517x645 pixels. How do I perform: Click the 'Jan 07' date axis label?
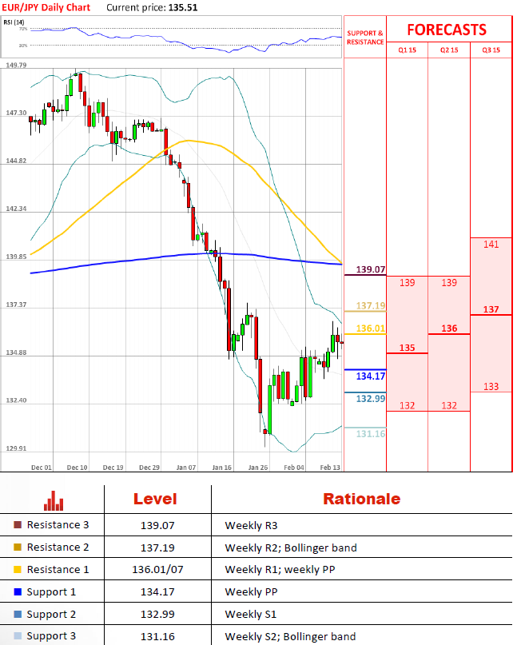coord(186,468)
